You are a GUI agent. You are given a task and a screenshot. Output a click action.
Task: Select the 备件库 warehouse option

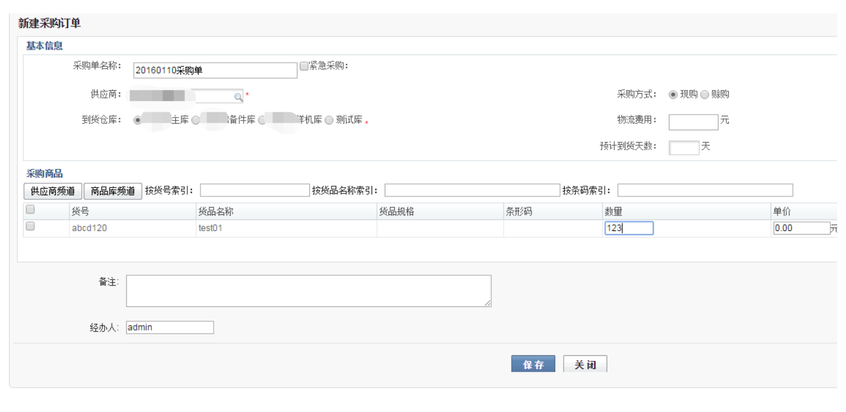coord(194,119)
